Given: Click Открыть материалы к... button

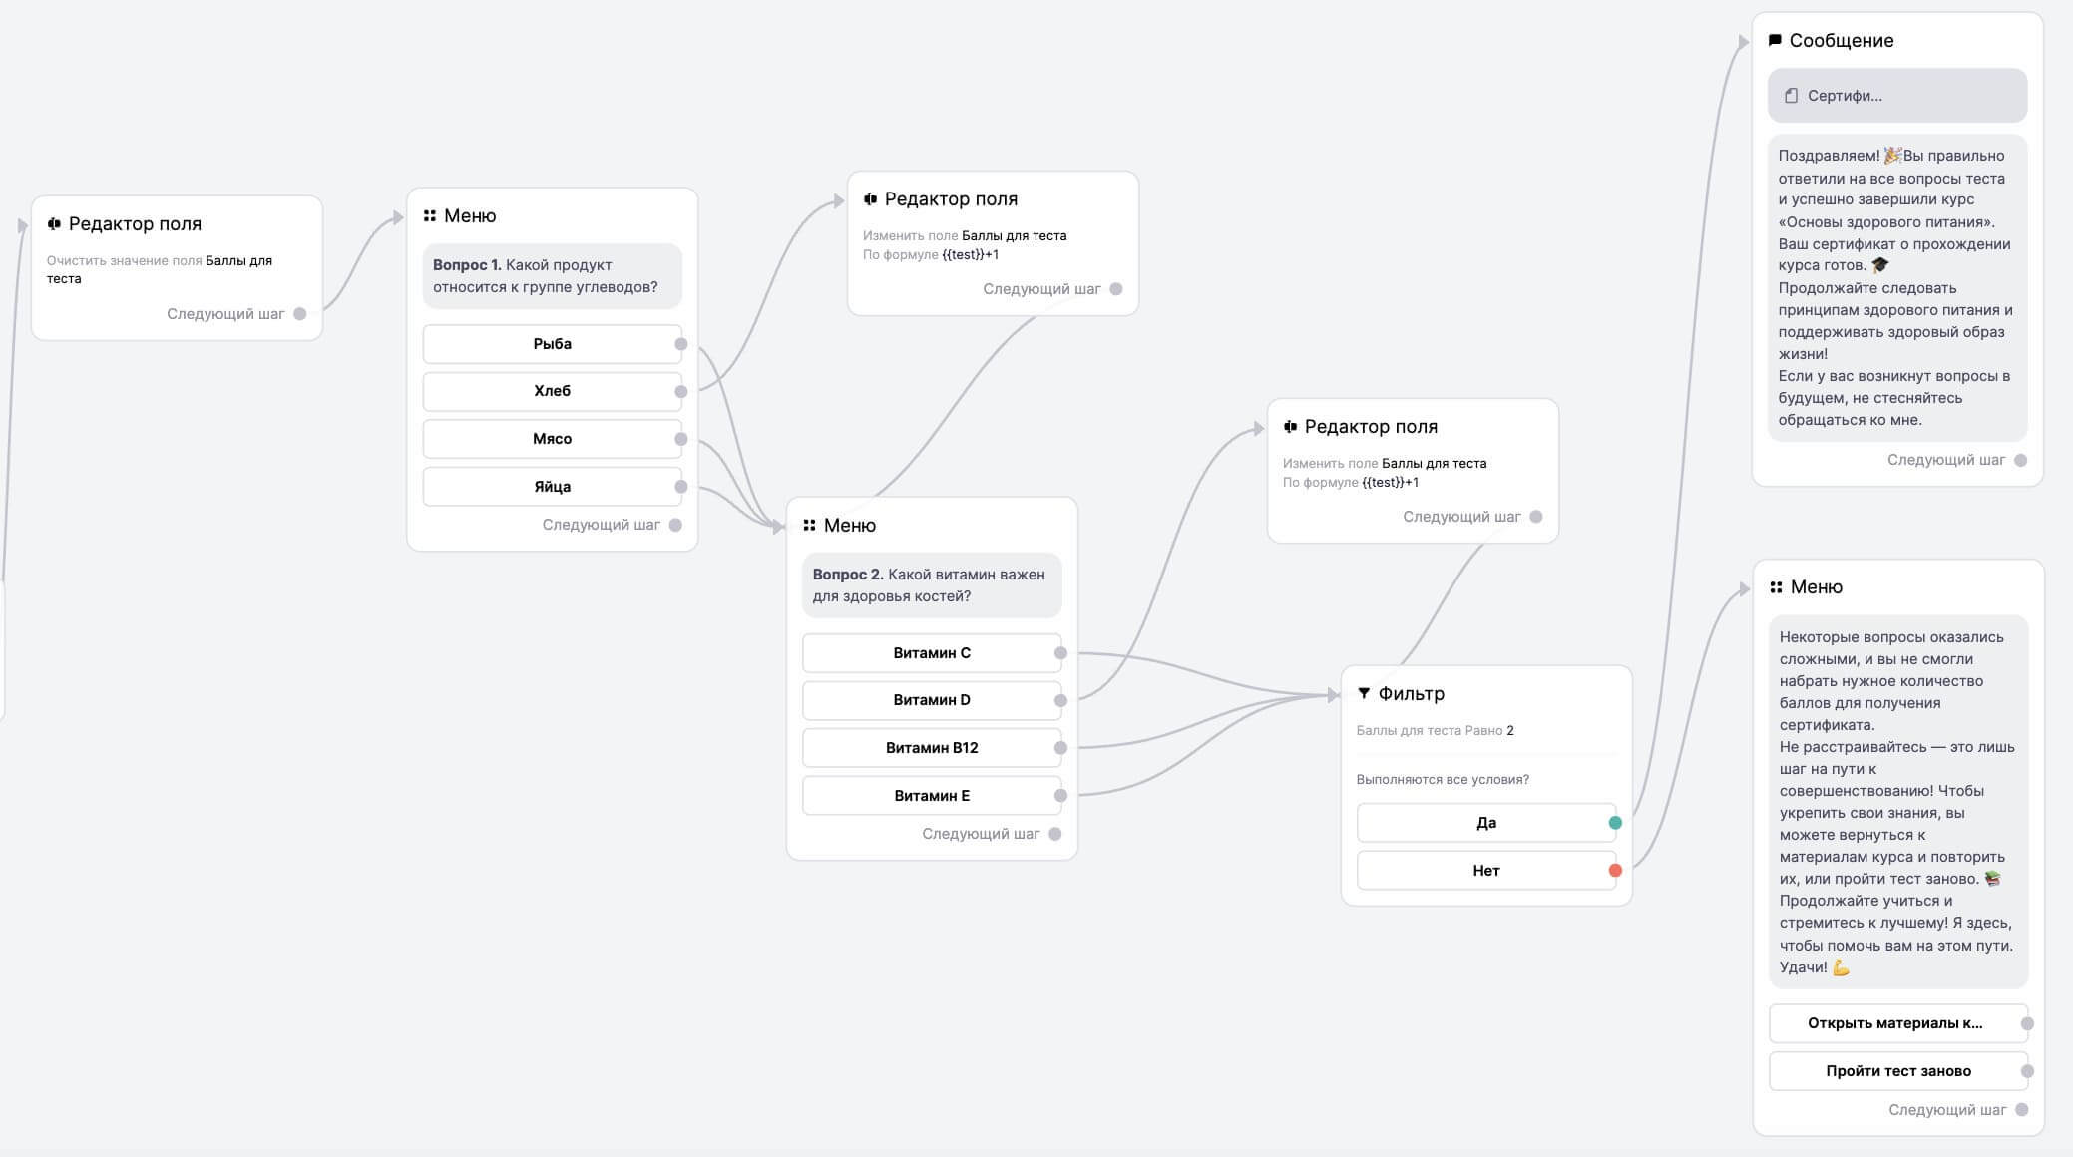Looking at the screenshot, I should [1896, 1023].
